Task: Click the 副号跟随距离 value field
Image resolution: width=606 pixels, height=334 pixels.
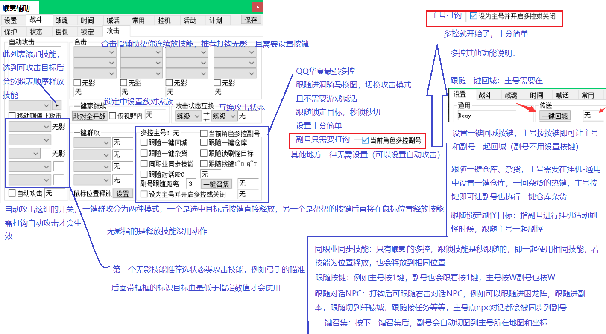Action: 191,184
